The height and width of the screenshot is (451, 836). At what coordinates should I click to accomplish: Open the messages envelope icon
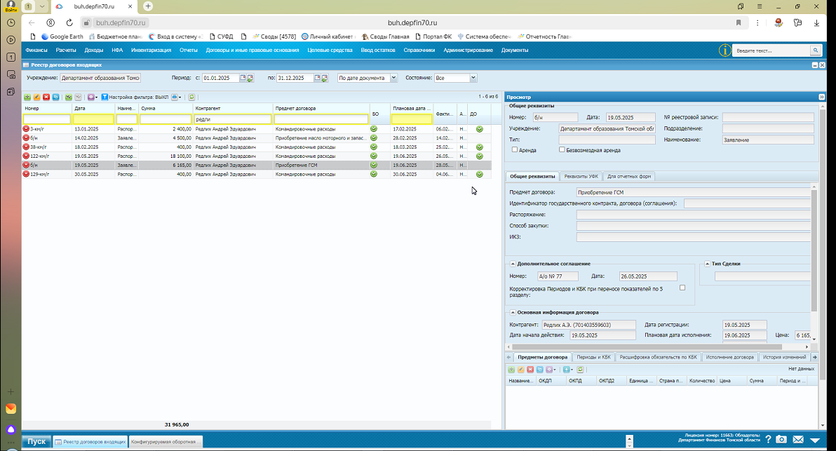(x=798, y=440)
